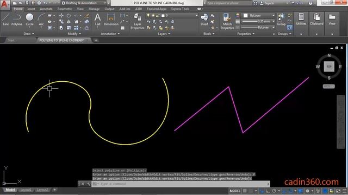Open the View panel
The image size is (348, 195).
point(332,23)
